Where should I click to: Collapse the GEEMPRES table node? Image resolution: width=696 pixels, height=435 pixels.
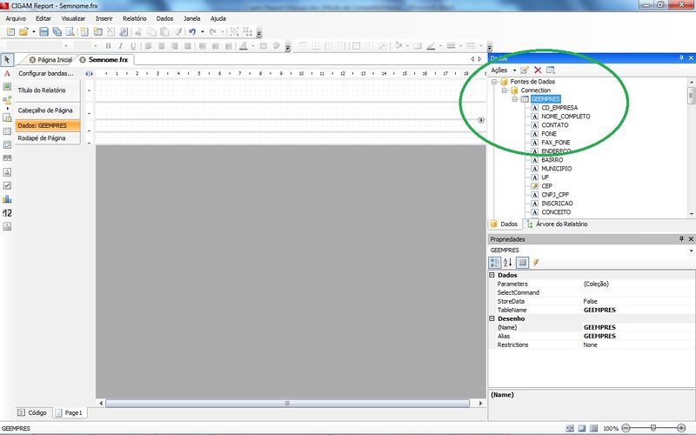tap(514, 99)
